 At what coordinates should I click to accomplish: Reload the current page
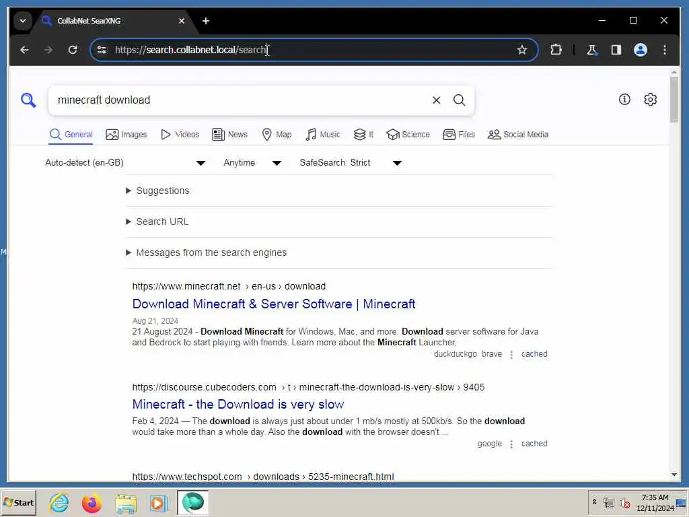(x=73, y=50)
